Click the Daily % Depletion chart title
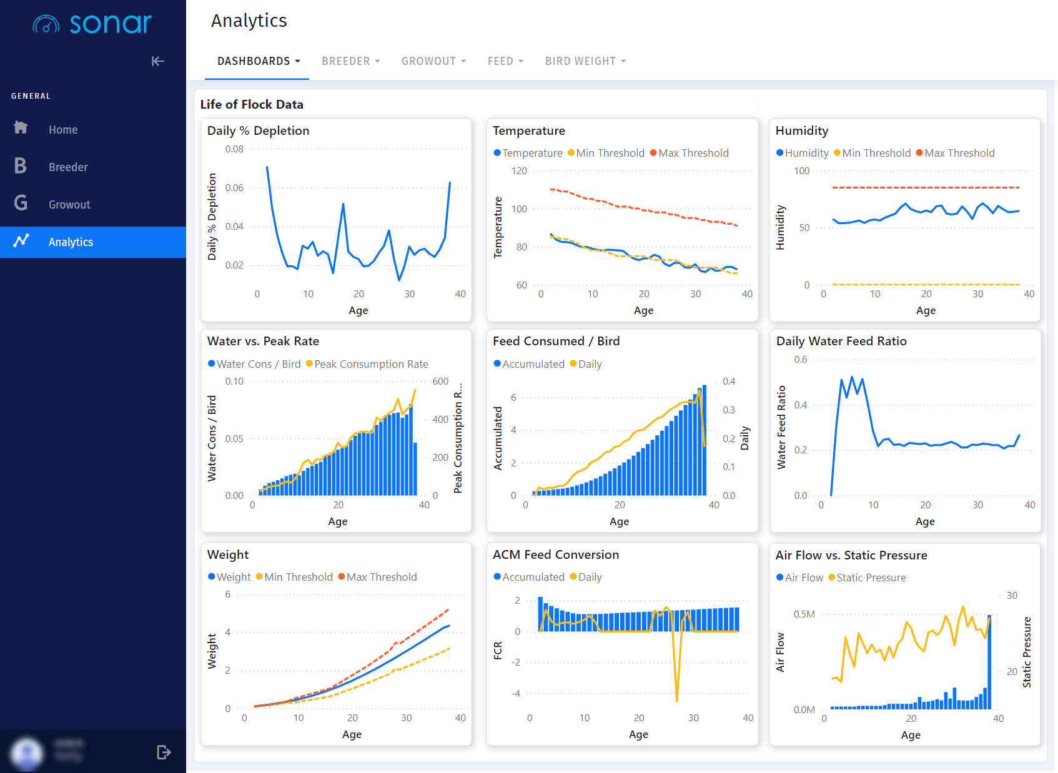The width and height of the screenshot is (1058, 773). pos(258,130)
